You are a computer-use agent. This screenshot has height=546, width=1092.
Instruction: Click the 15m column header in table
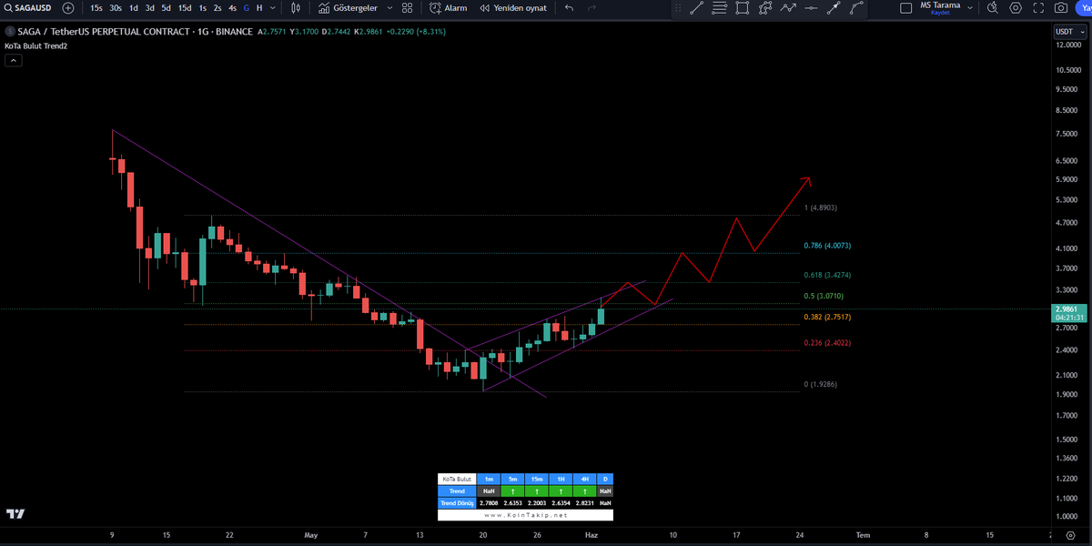point(537,479)
